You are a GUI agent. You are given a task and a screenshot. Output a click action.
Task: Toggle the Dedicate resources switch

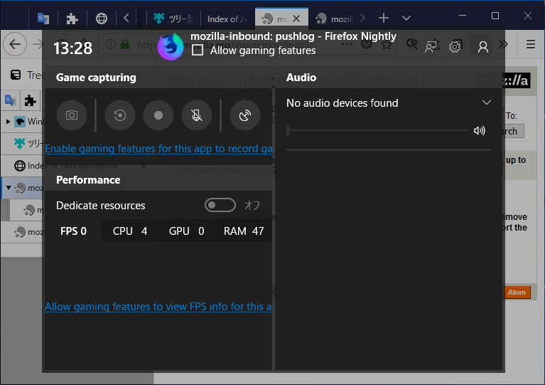[220, 205]
